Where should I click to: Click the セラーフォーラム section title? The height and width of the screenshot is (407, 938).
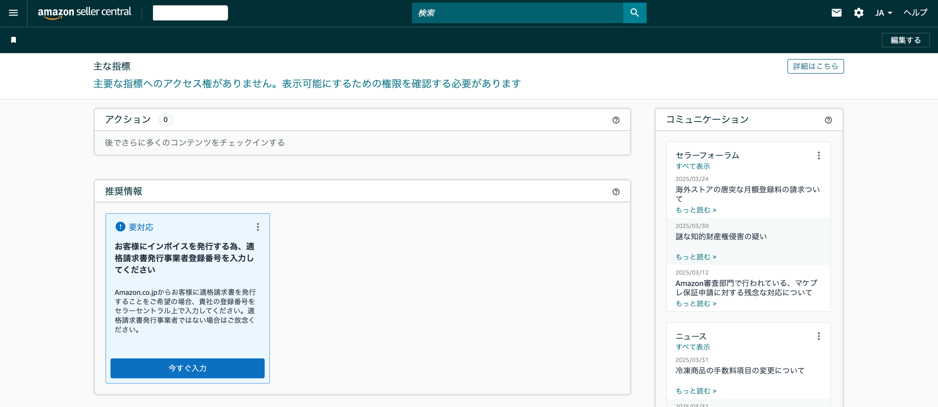point(707,156)
